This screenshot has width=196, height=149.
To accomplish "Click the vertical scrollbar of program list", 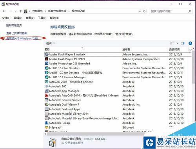I will coord(193,67).
